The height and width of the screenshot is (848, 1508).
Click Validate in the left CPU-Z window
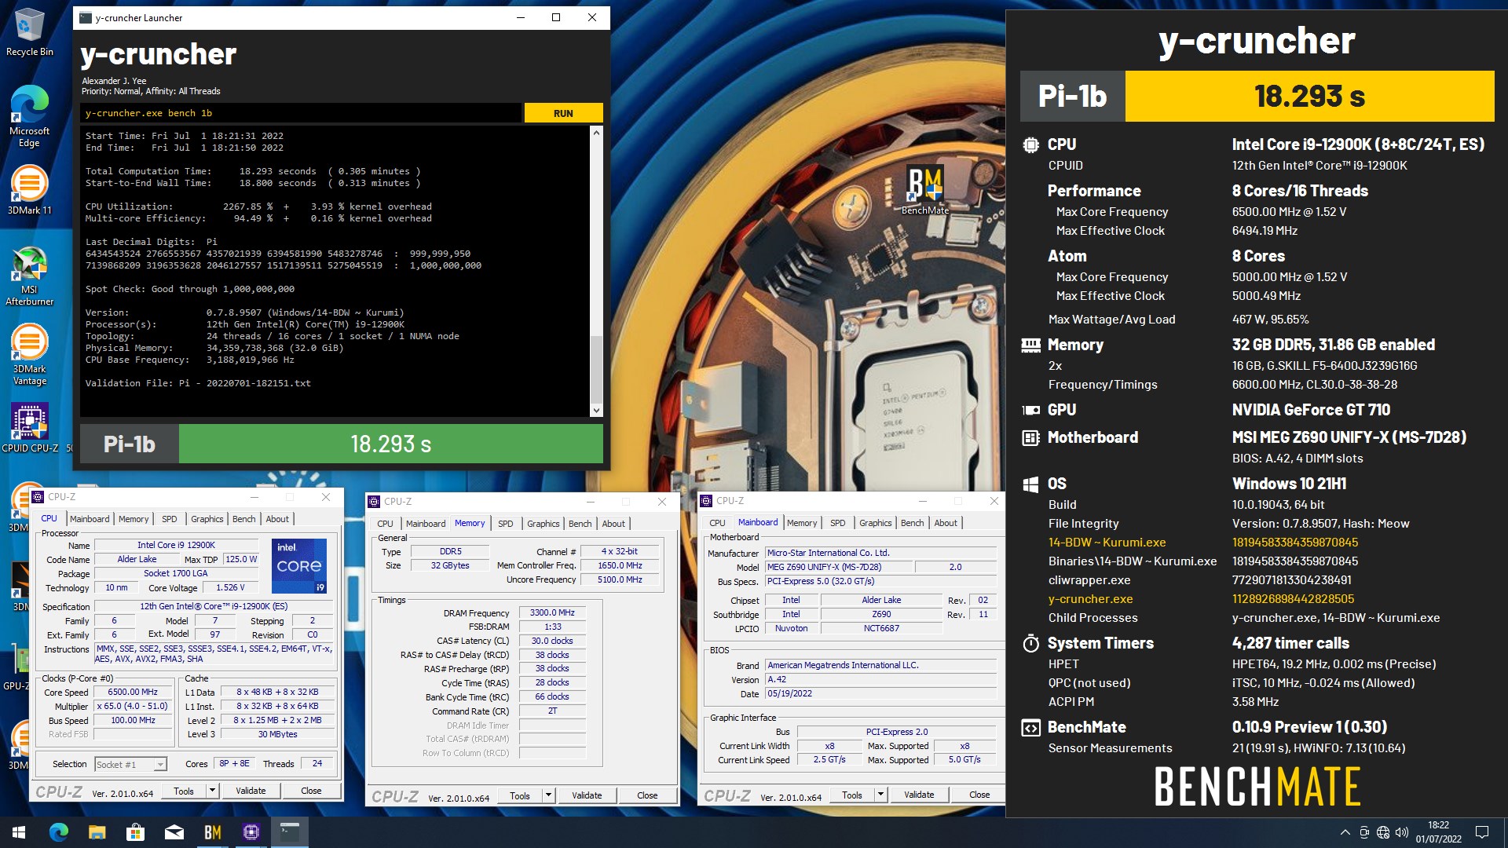251,791
